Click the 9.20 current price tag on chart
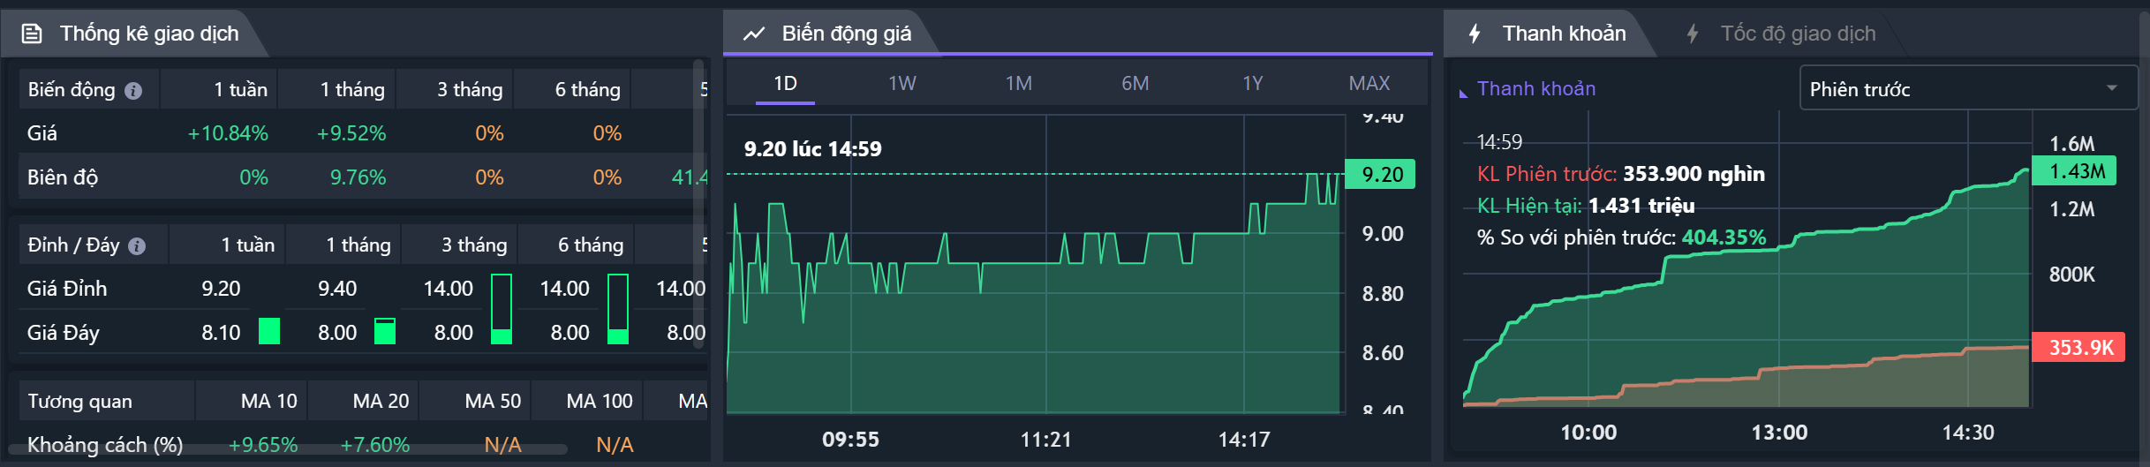The height and width of the screenshot is (467, 2150). coord(1380,174)
